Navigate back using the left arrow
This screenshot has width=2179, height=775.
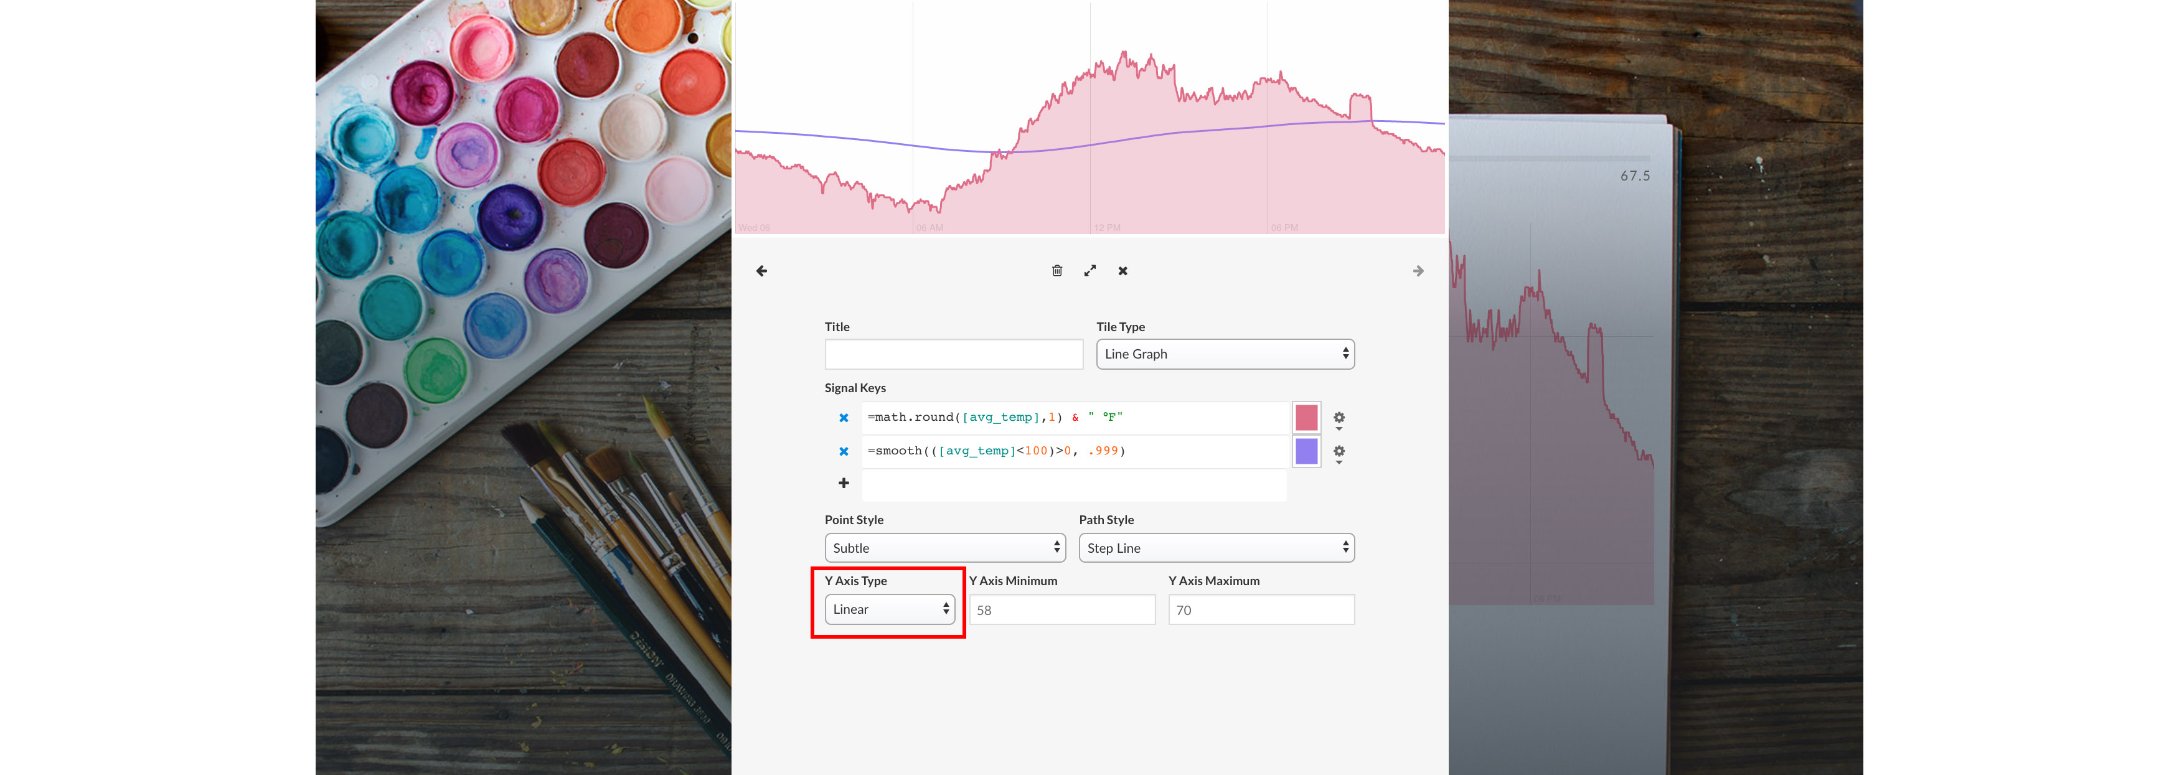point(761,271)
